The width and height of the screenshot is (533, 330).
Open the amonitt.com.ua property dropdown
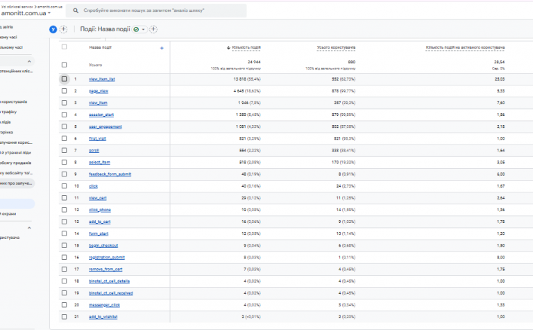(x=48, y=15)
